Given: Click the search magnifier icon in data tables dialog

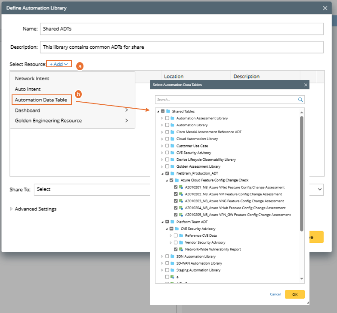Looking at the screenshot, I should tap(300, 100).
